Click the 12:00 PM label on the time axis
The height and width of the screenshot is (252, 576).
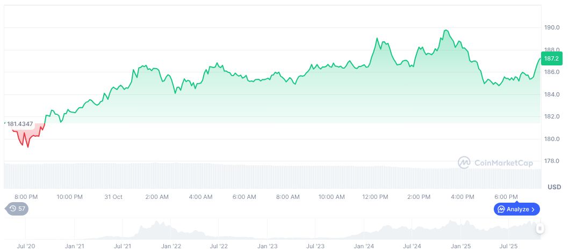[376, 197]
